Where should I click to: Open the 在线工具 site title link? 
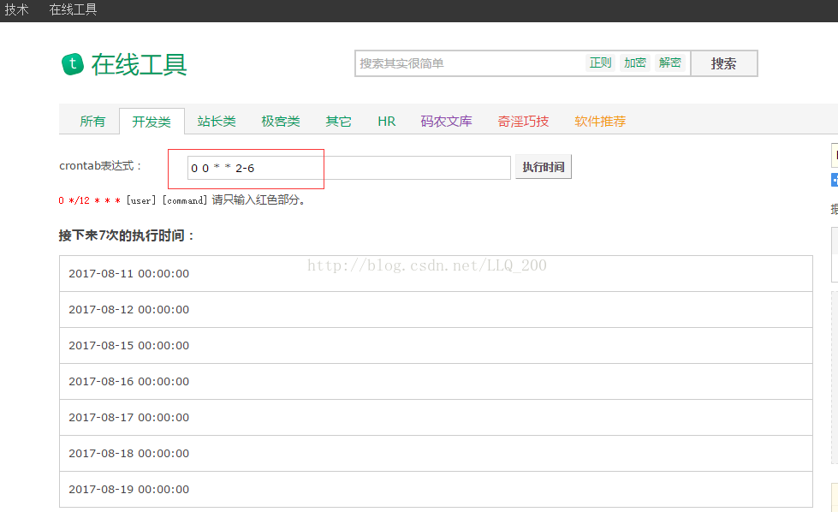click(139, 65)
